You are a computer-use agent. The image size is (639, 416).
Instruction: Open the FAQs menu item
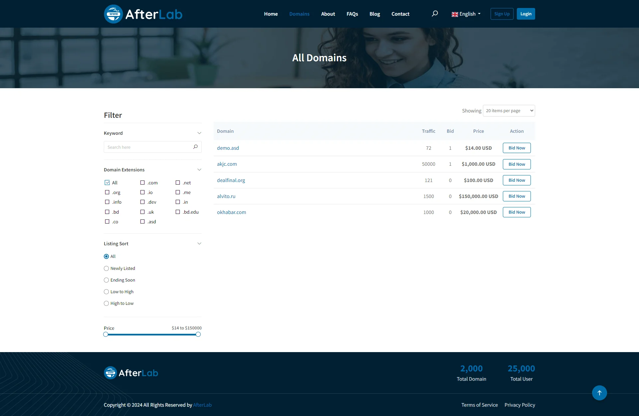[352, 14]
